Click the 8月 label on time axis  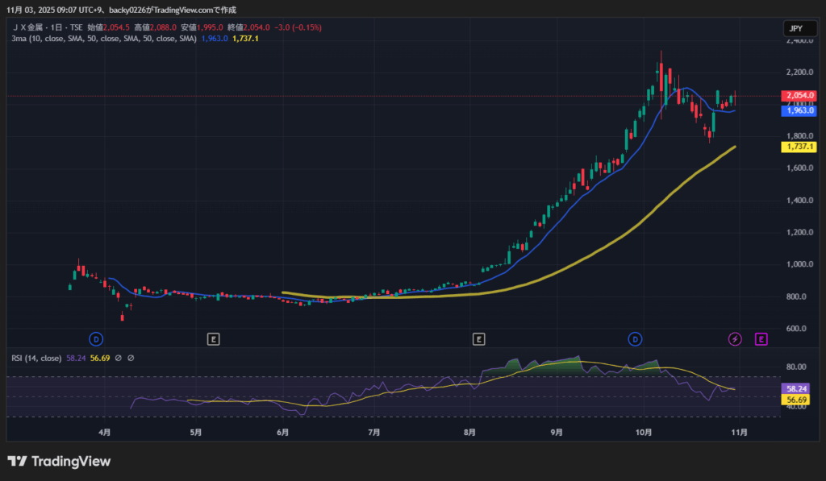click(x=469, y=433)
